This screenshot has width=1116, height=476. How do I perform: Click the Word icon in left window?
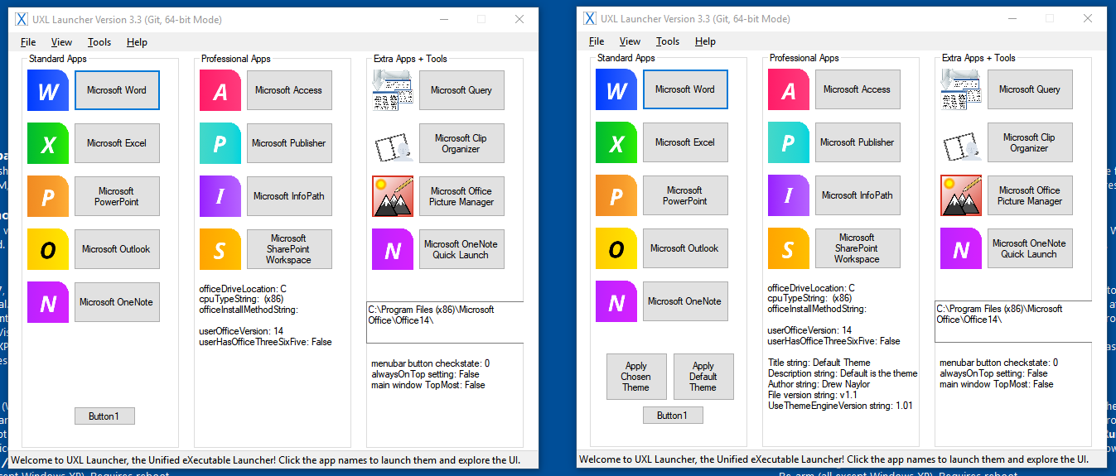tap(48, 90)
